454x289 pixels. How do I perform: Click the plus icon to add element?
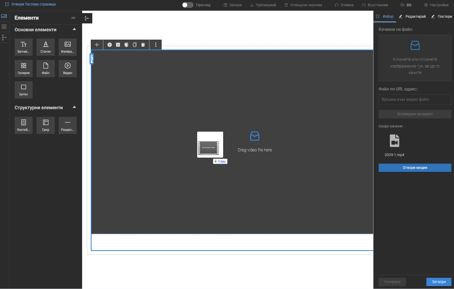110,45
